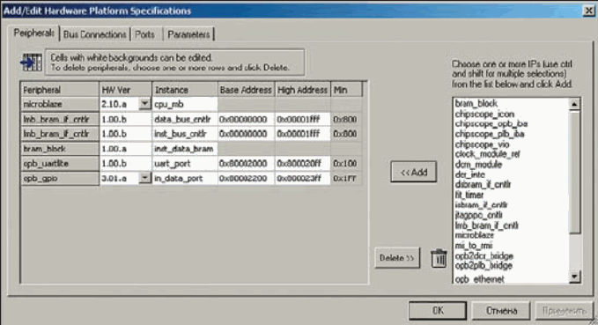Open opb_gpio HW Ver dropdown
The height and width of the screenshot is (325, 598).
pyautogui.click(x=145, y=178)
